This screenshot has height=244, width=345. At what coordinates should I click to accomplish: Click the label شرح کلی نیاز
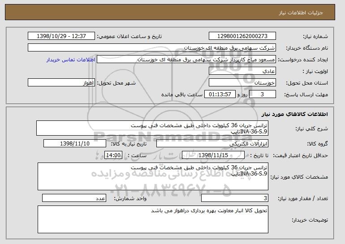point(311,128)
